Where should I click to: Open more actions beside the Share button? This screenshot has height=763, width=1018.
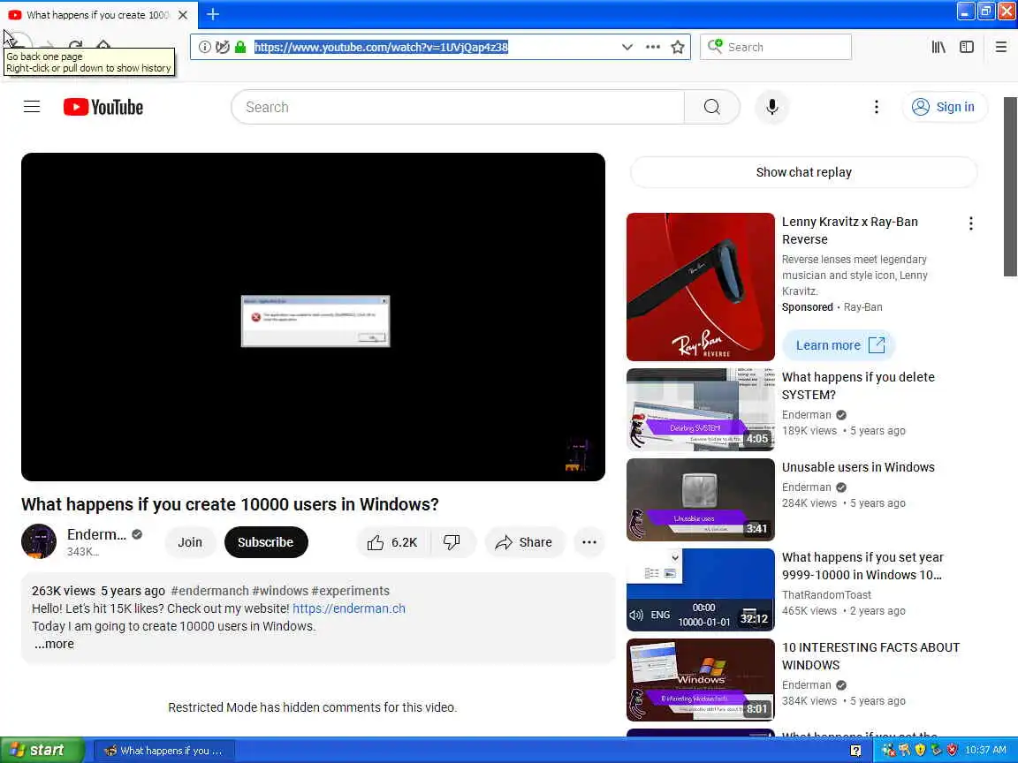click(x=589, y=542)
